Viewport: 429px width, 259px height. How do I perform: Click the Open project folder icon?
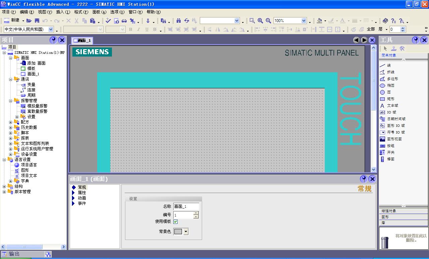(x=29, y=21)
